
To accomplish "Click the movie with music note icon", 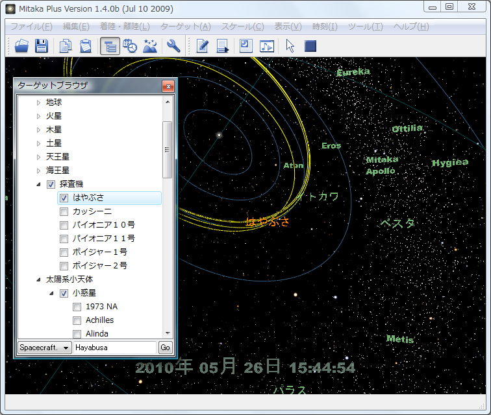I will 267,46.
